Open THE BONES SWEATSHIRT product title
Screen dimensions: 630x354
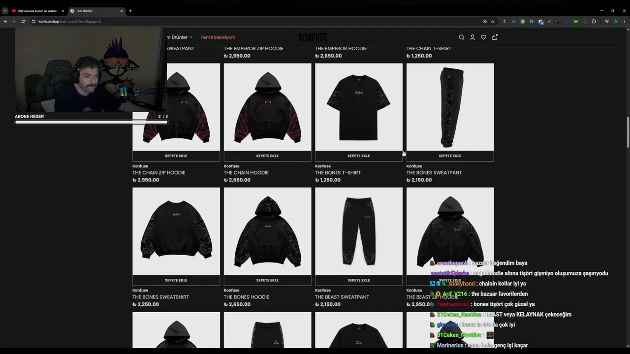(160, 297)
